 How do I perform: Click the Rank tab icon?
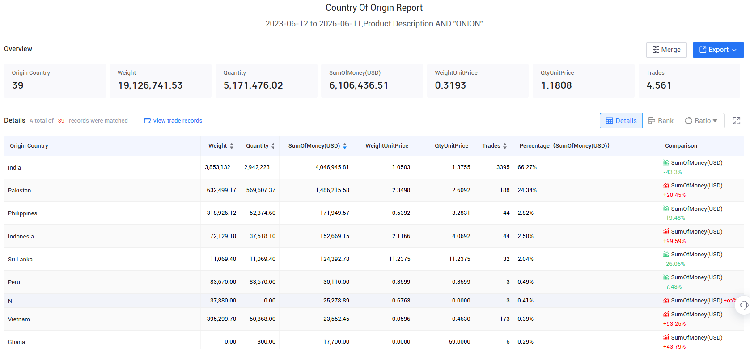652,121
